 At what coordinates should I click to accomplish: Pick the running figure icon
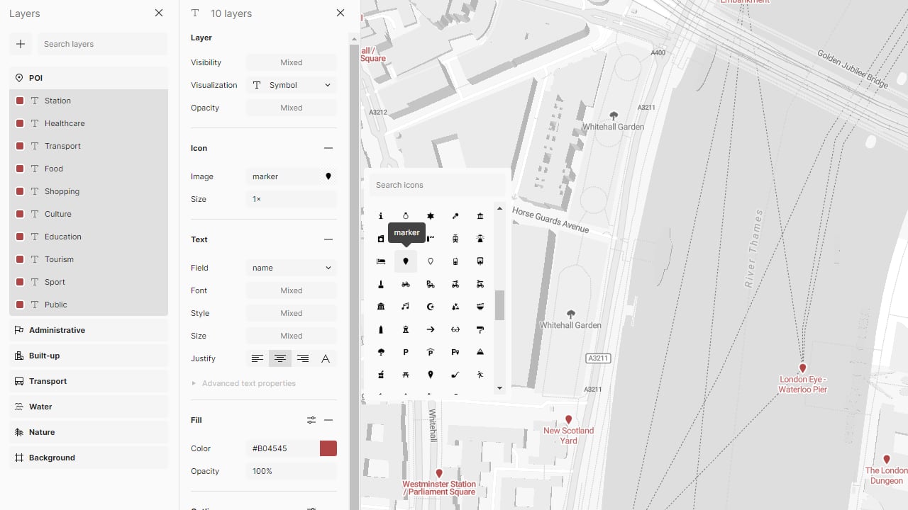coord(480,375)
